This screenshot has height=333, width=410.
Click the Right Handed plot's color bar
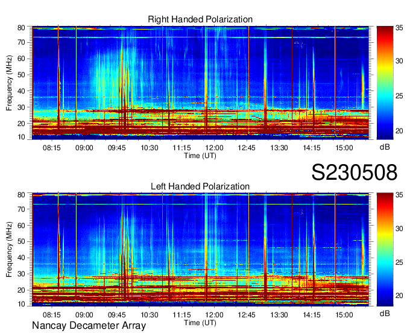(385, 83)
